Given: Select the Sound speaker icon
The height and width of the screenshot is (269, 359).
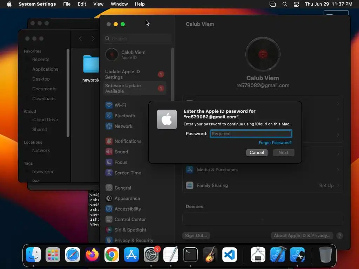Looking at the screenshot, I should (109, 152).
